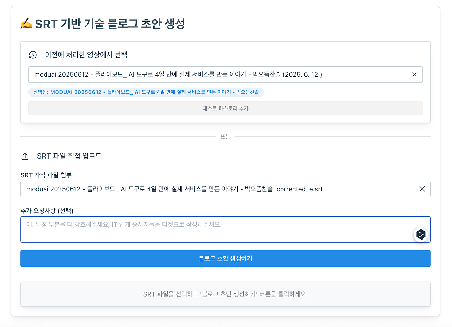
Task: Clear the selected previous video with X
Action: tap(415, 74)
